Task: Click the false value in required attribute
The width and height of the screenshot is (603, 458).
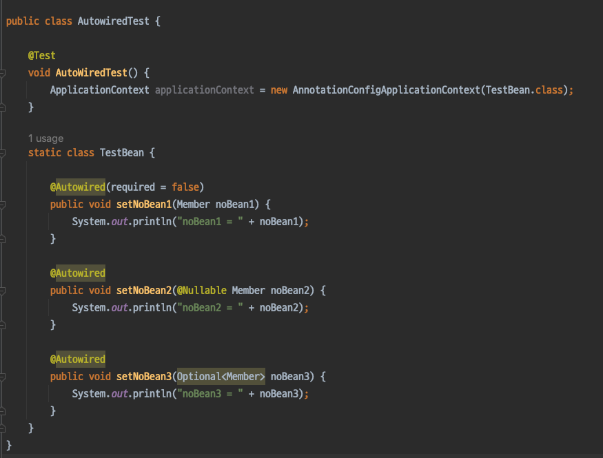Action: 185,187
